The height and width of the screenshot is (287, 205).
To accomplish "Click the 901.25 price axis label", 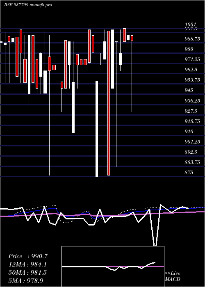I will pos(192,142).
